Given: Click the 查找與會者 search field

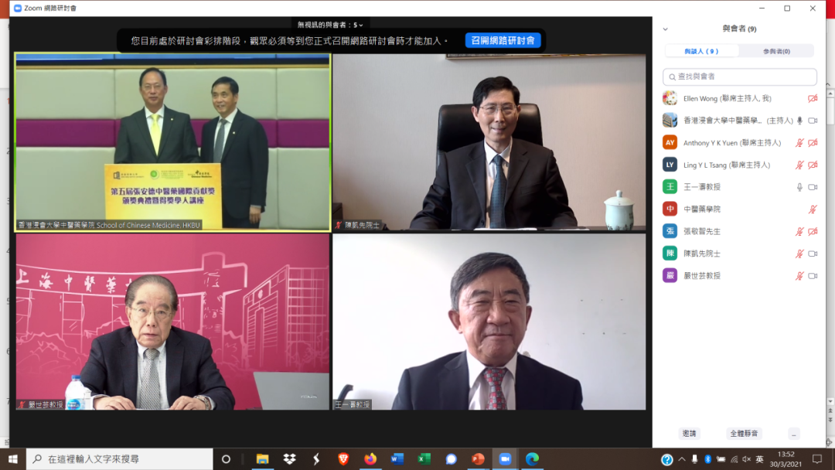Looking at the screenshot, I should point(740,77).
